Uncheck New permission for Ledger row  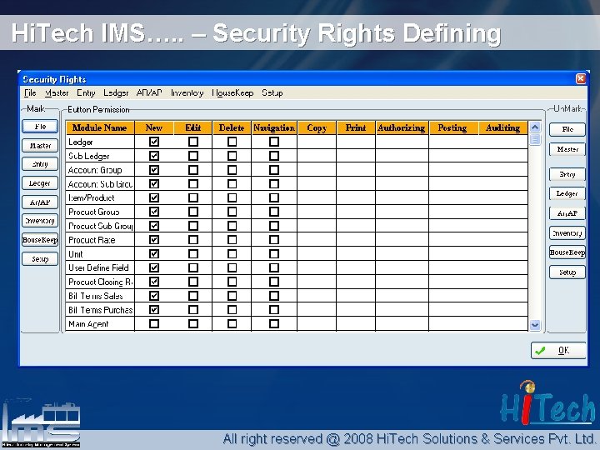[154, 142]
